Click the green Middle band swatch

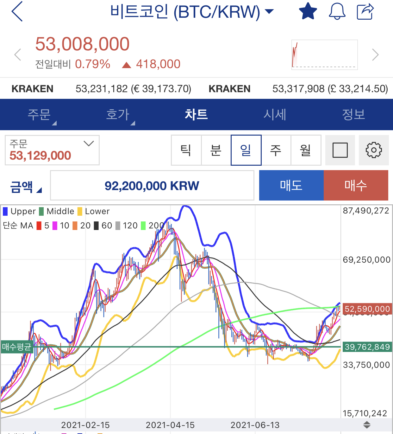(41, 211)
